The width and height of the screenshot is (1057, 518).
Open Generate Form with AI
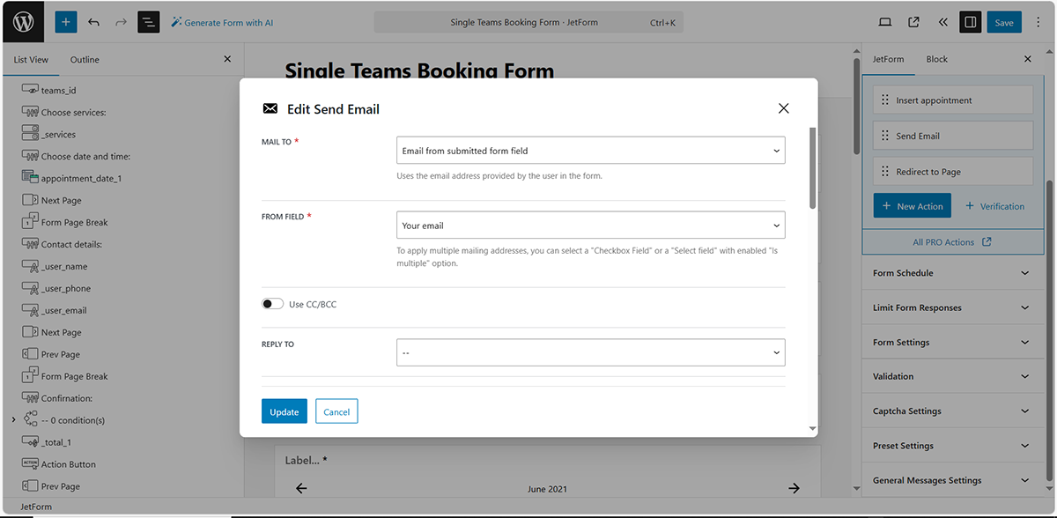[x=222, y=22]
